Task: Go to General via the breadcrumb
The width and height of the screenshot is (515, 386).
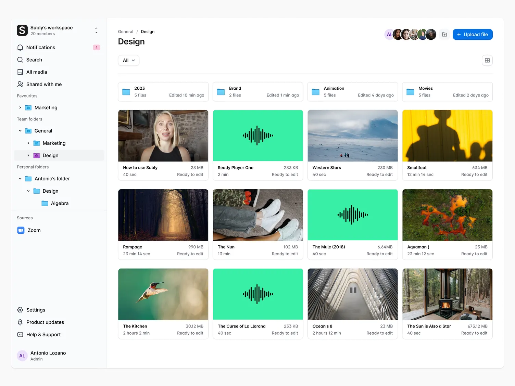Action: pyautogui.click(x=125, y=31)
